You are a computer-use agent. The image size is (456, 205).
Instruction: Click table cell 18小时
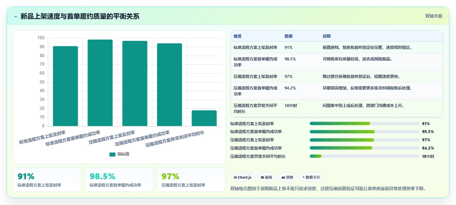291,106
